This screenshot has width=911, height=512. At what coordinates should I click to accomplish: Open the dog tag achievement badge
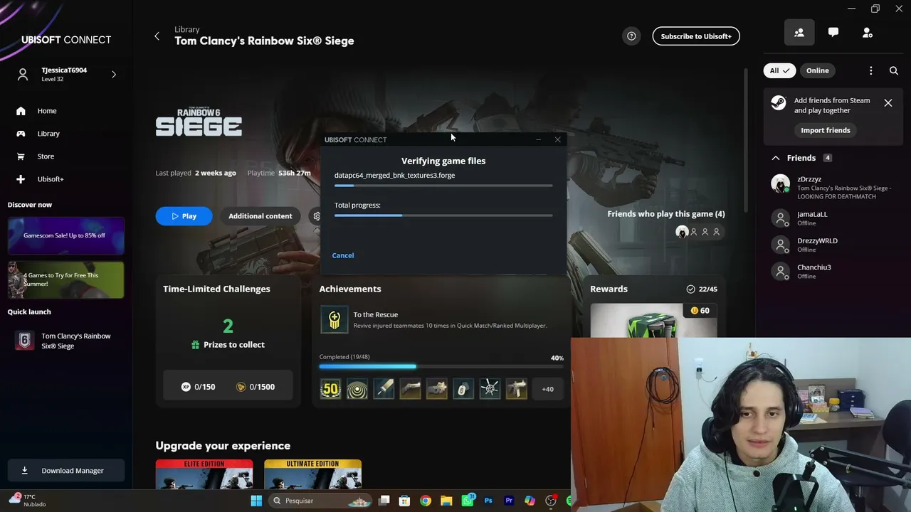coord(463,389)
